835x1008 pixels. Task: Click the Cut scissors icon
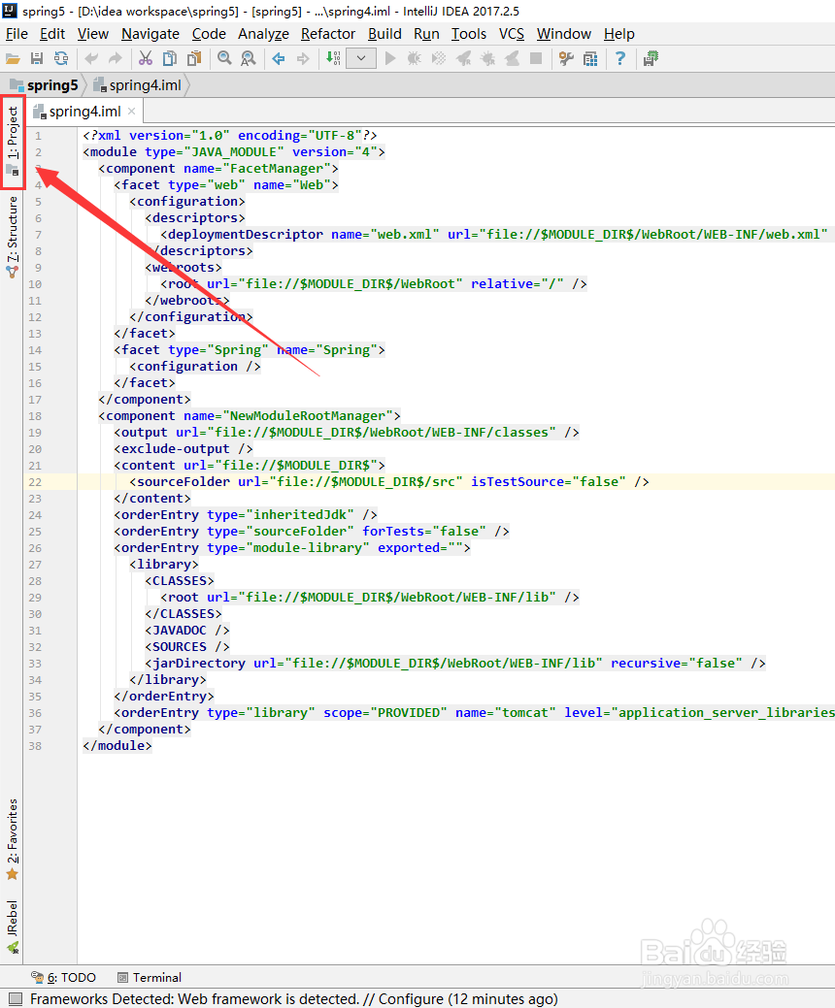[x=146, y=59]
